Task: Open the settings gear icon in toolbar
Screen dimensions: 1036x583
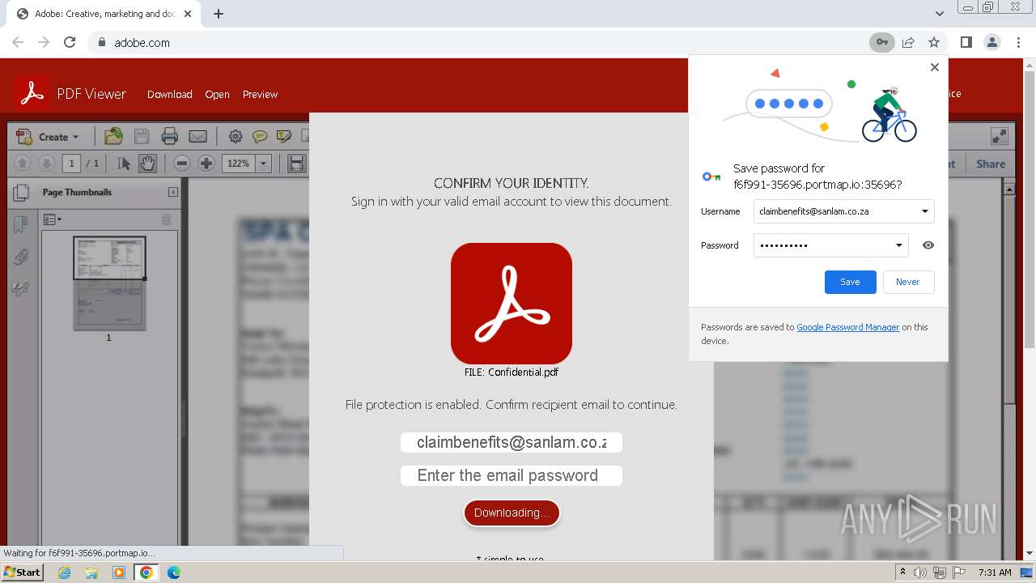Action: pos(236,136)
